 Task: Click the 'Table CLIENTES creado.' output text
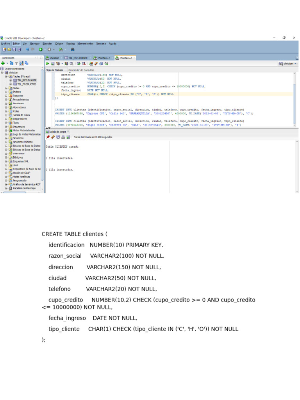[63, 147]
